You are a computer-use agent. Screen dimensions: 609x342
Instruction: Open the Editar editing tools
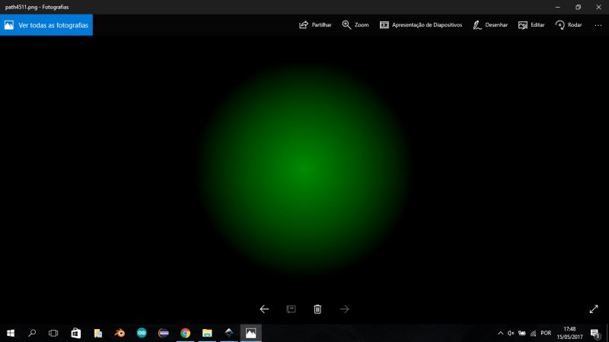coord(531,25)
